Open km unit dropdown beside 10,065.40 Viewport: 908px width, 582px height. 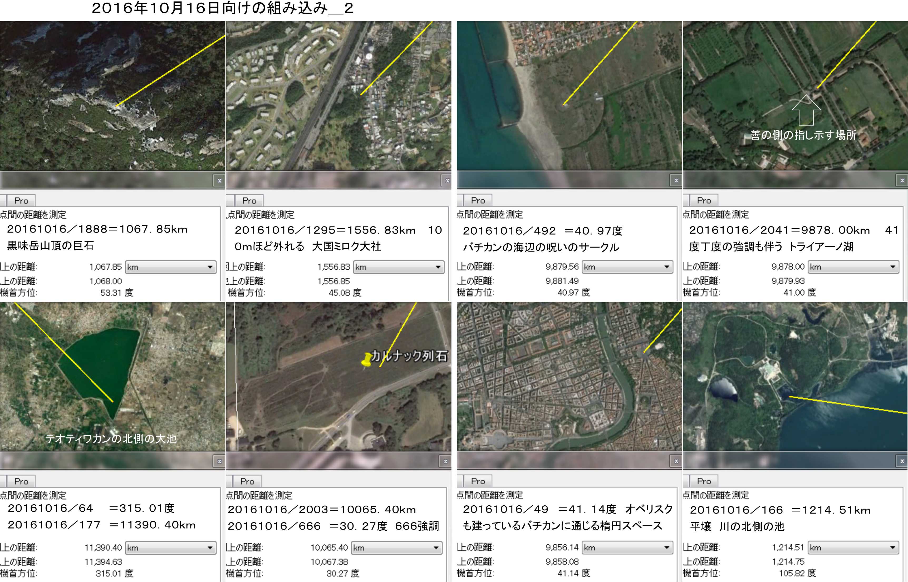click(396, 548)
